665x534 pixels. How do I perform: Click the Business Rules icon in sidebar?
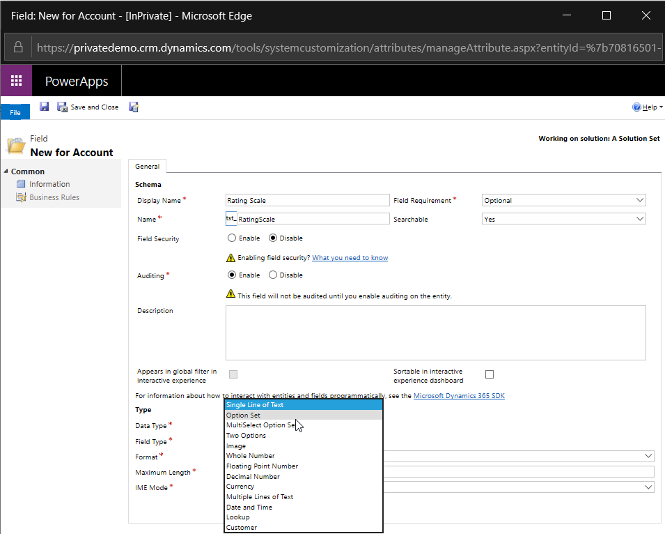(22, 197)
